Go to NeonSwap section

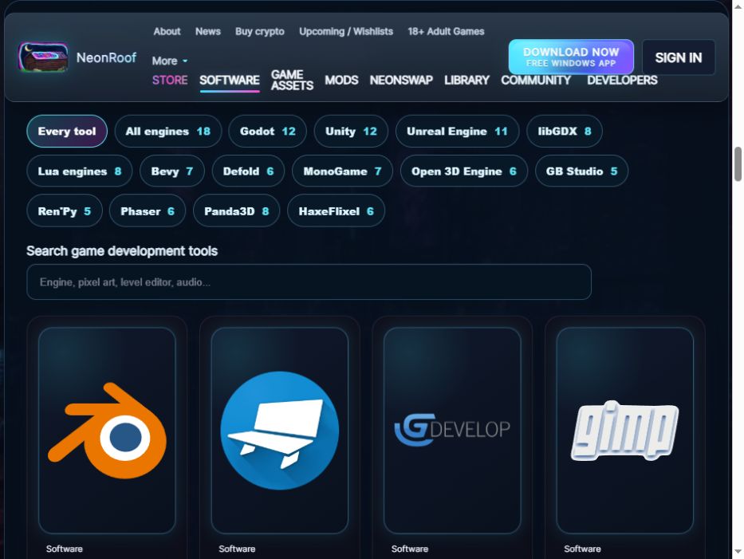pos(401,81)
